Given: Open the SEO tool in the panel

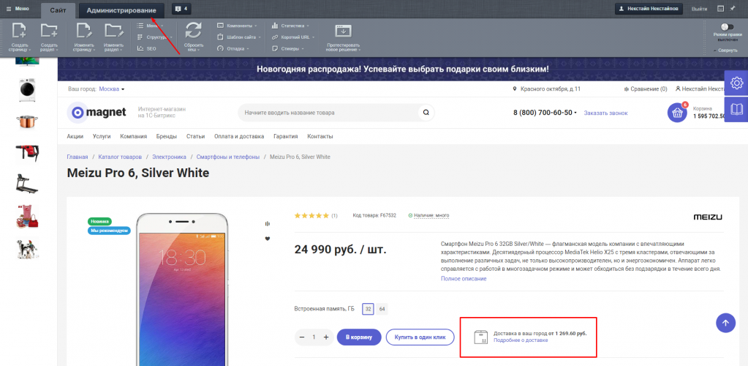Looking at the screenshot, I should 146,48.
